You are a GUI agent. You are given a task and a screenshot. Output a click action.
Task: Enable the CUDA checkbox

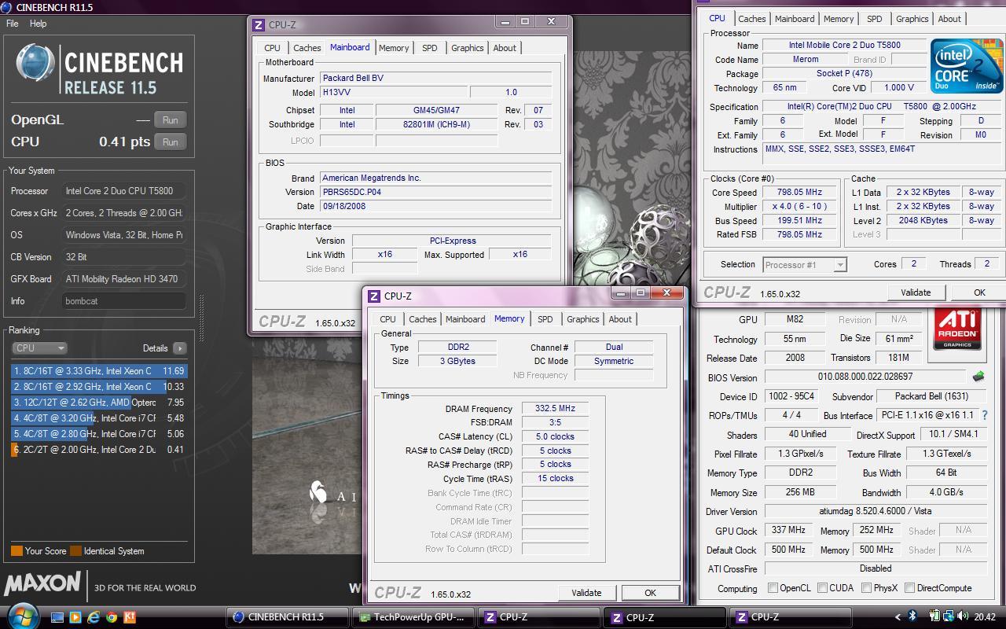(x=822, y=587)
